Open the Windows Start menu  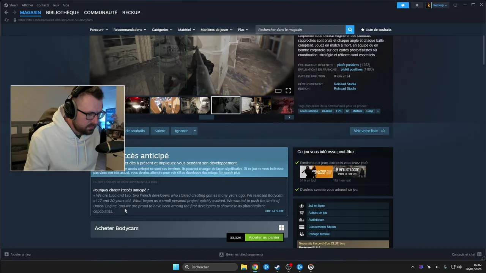point(176,267)
